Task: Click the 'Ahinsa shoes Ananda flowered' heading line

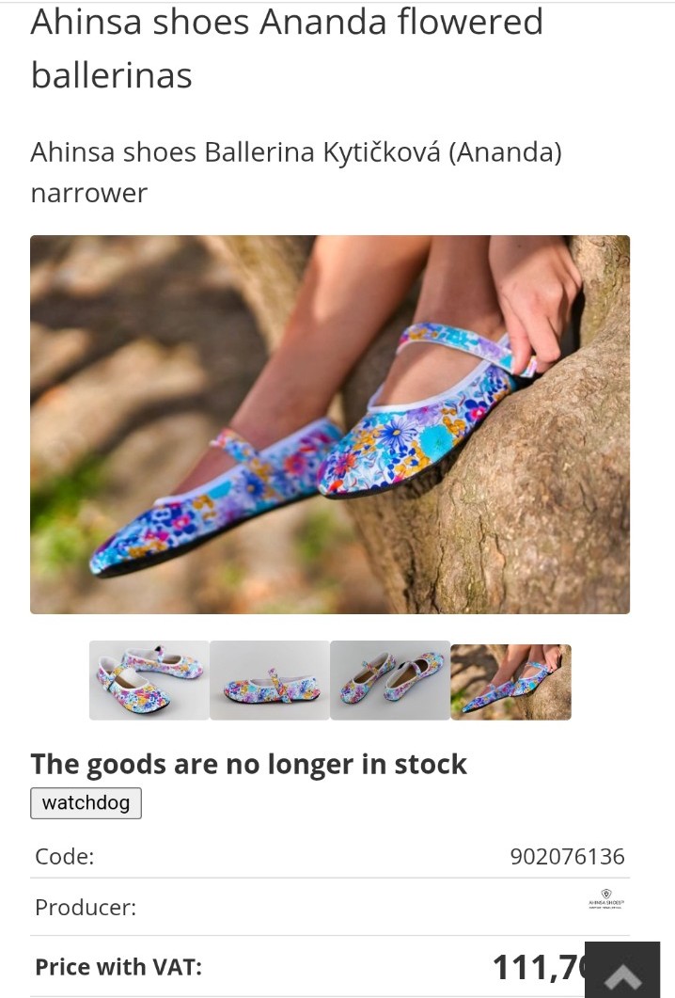Action: point(287,23)
